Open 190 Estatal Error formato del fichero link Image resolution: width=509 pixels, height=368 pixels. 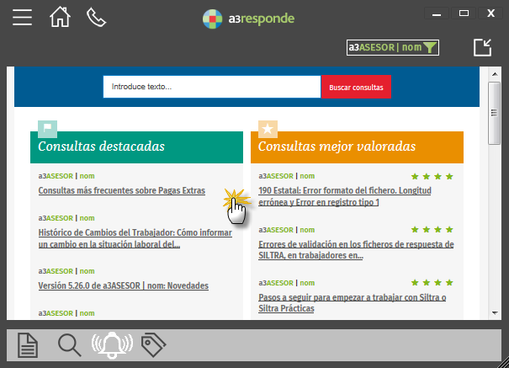(x=345, y=196)
